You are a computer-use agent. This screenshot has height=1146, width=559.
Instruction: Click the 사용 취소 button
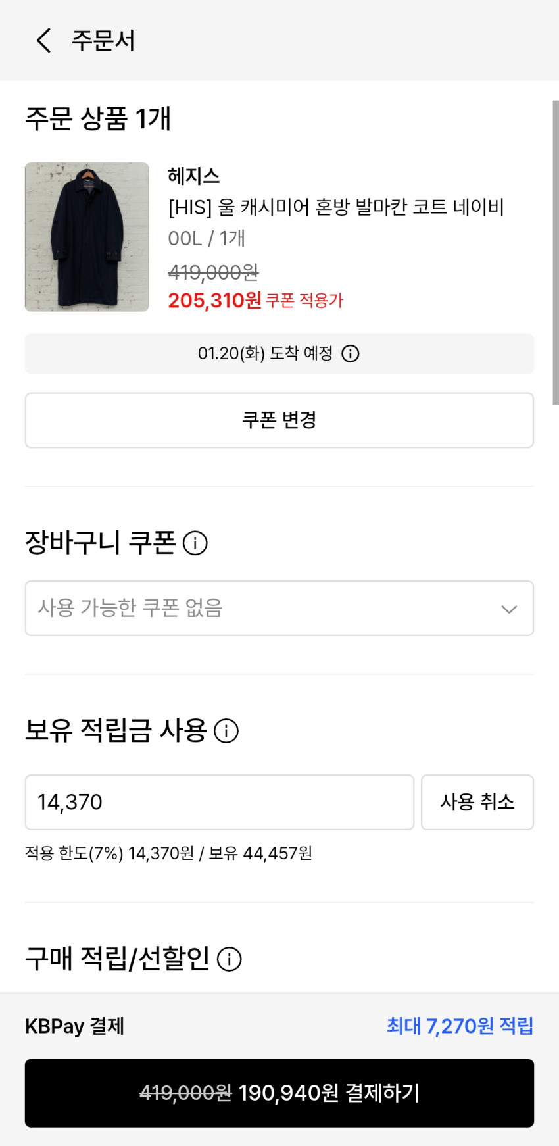(477, 802)
